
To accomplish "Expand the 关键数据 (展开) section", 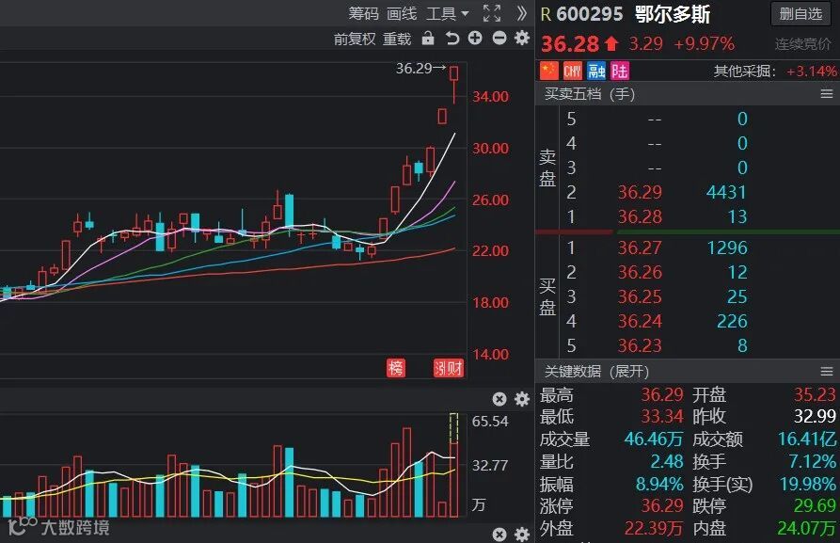I will pos(596,372).
